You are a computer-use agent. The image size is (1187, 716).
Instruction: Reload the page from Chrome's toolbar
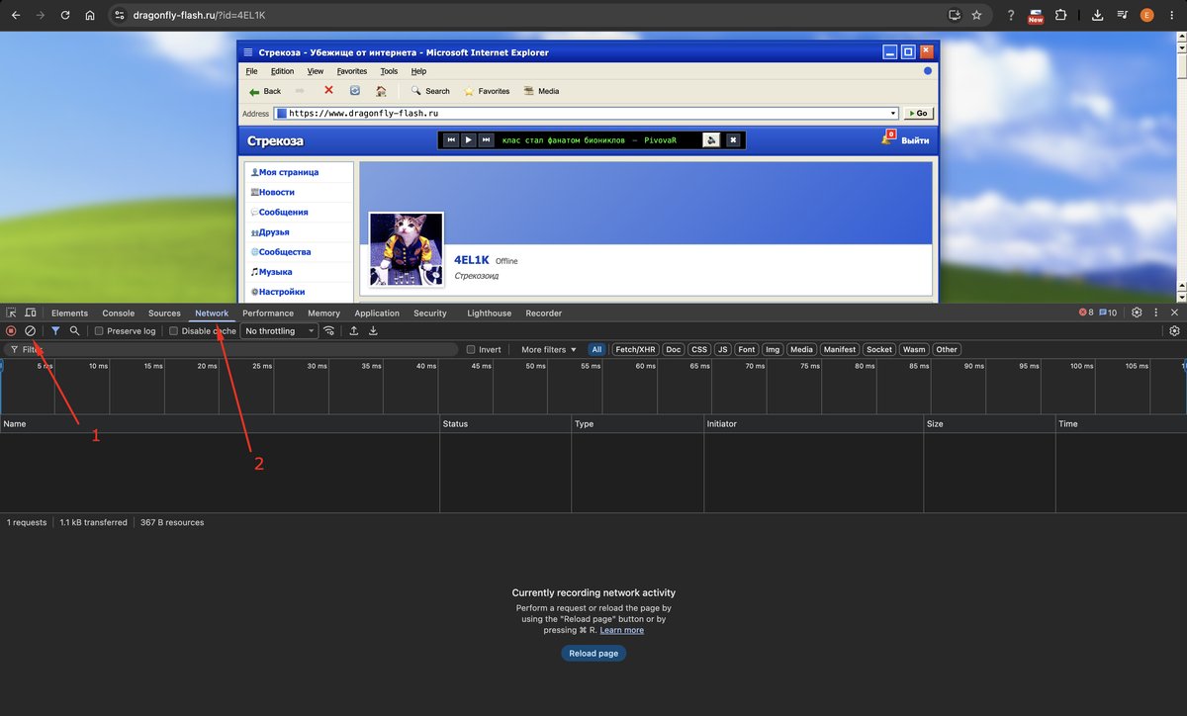tap(65, 16)
